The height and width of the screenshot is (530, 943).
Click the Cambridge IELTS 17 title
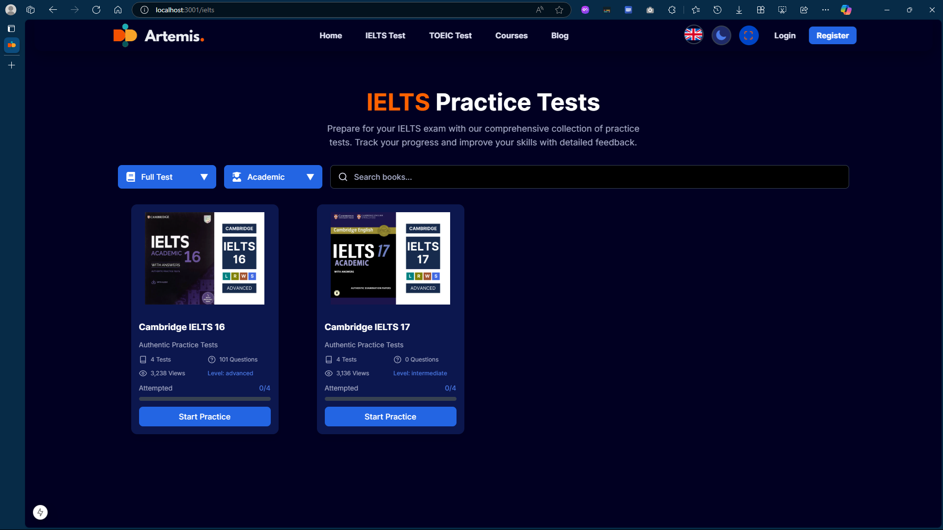367,327
